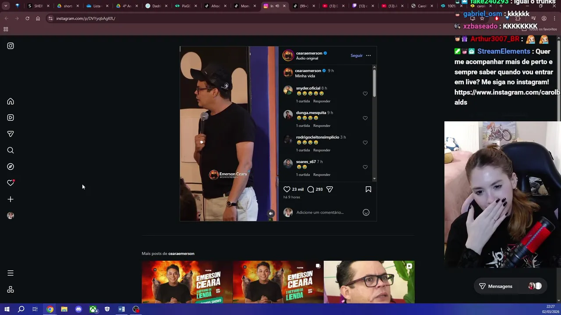Open post options three-dot menu
561x315 pixels.
(368, 56)
